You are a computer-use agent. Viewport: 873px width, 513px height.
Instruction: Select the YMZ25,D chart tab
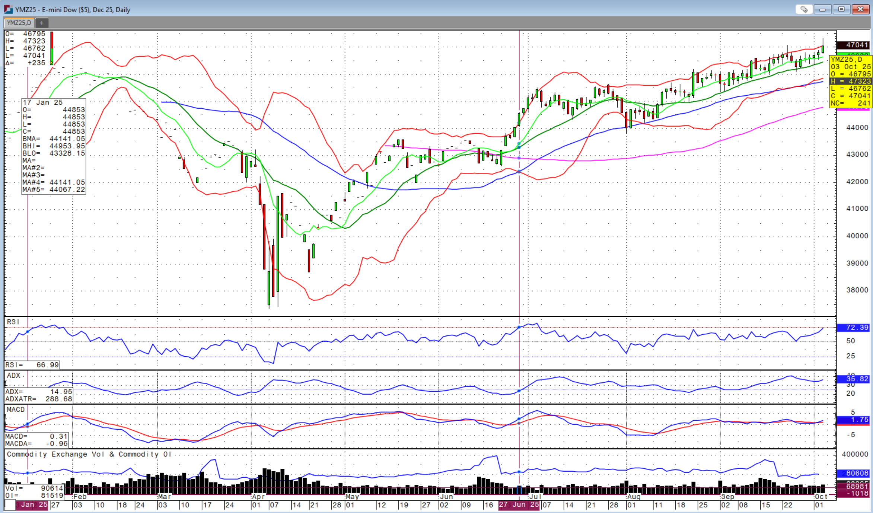pos(19,23)
